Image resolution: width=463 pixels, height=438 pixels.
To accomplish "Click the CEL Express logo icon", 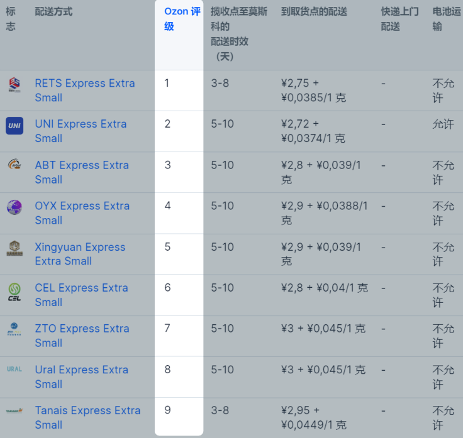I will click(x=14, y=292).
